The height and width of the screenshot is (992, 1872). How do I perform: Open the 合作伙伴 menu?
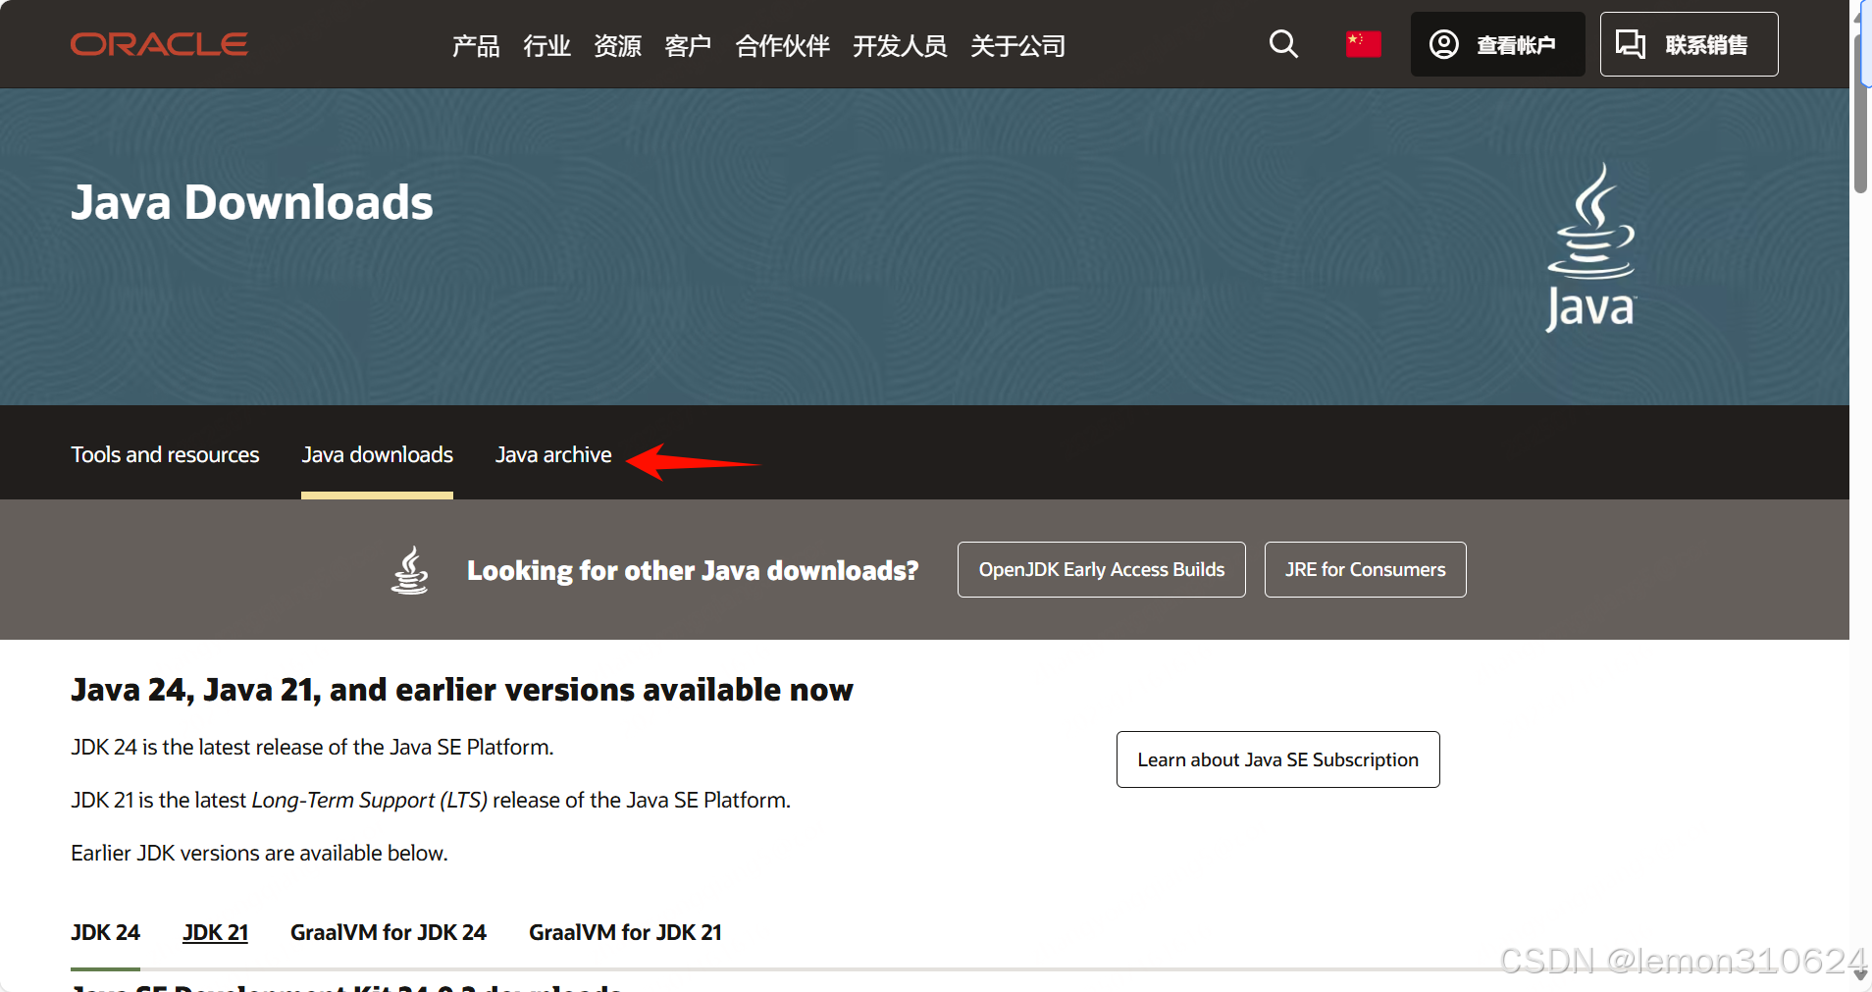782,45
